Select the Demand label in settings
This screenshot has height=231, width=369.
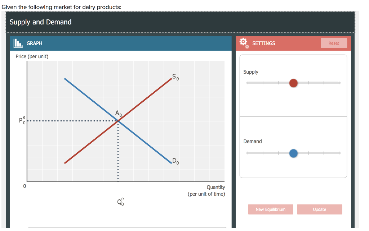[x=252, y=141]
